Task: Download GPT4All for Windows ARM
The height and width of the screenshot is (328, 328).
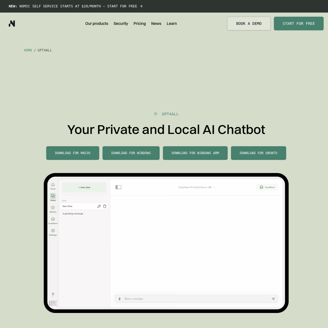Action: tap(195, 153)
